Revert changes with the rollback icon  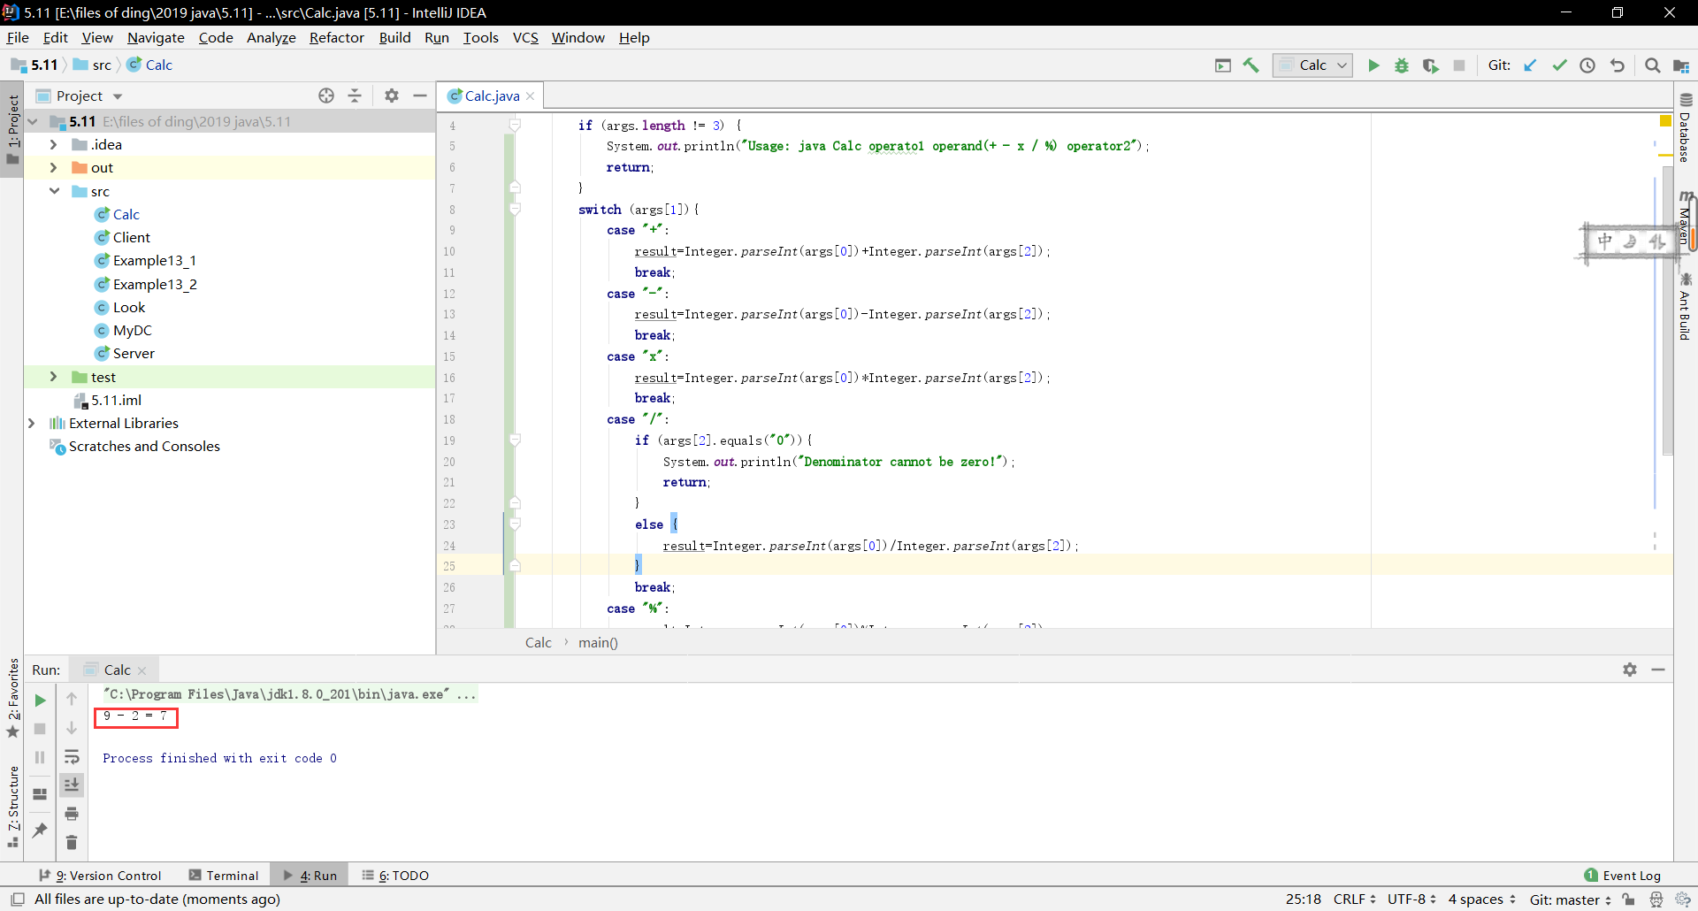coord(1618,65)
